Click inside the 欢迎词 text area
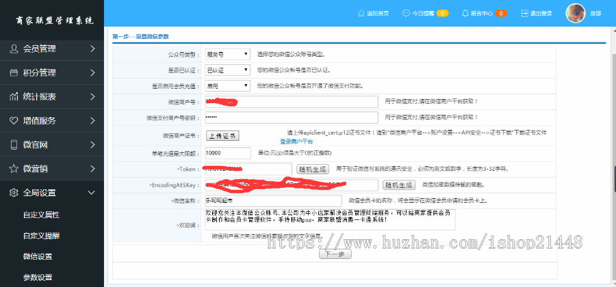Image resolution: width=616 pixels, height=287 pixels. click(330, 219)
